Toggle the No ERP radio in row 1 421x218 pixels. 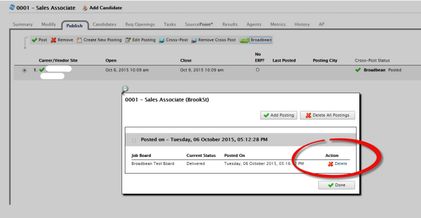pyautogui.click(x=258, y=70)
